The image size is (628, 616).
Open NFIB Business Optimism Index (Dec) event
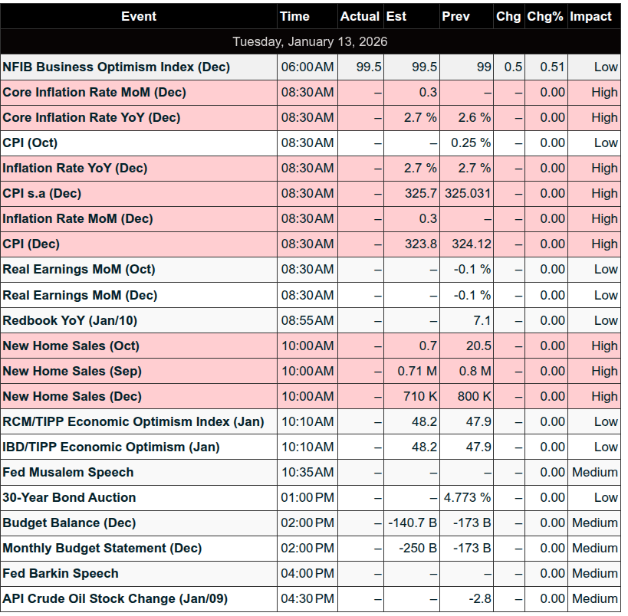(117, 67)
